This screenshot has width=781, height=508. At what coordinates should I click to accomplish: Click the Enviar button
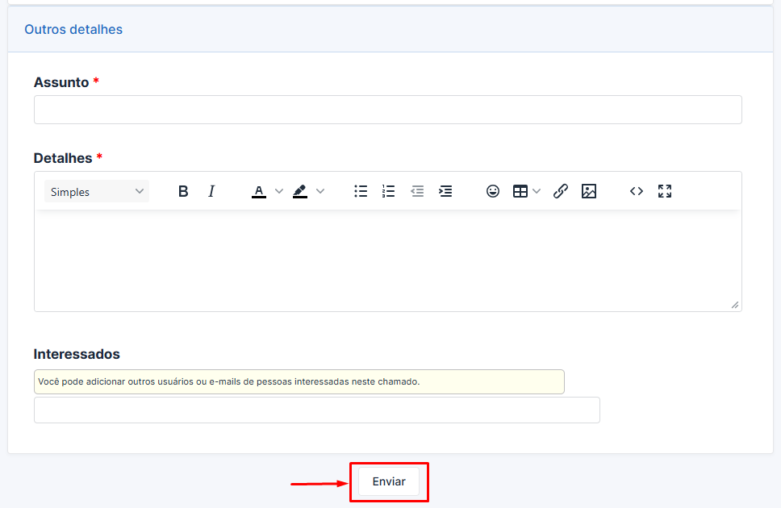pos(389,481)
